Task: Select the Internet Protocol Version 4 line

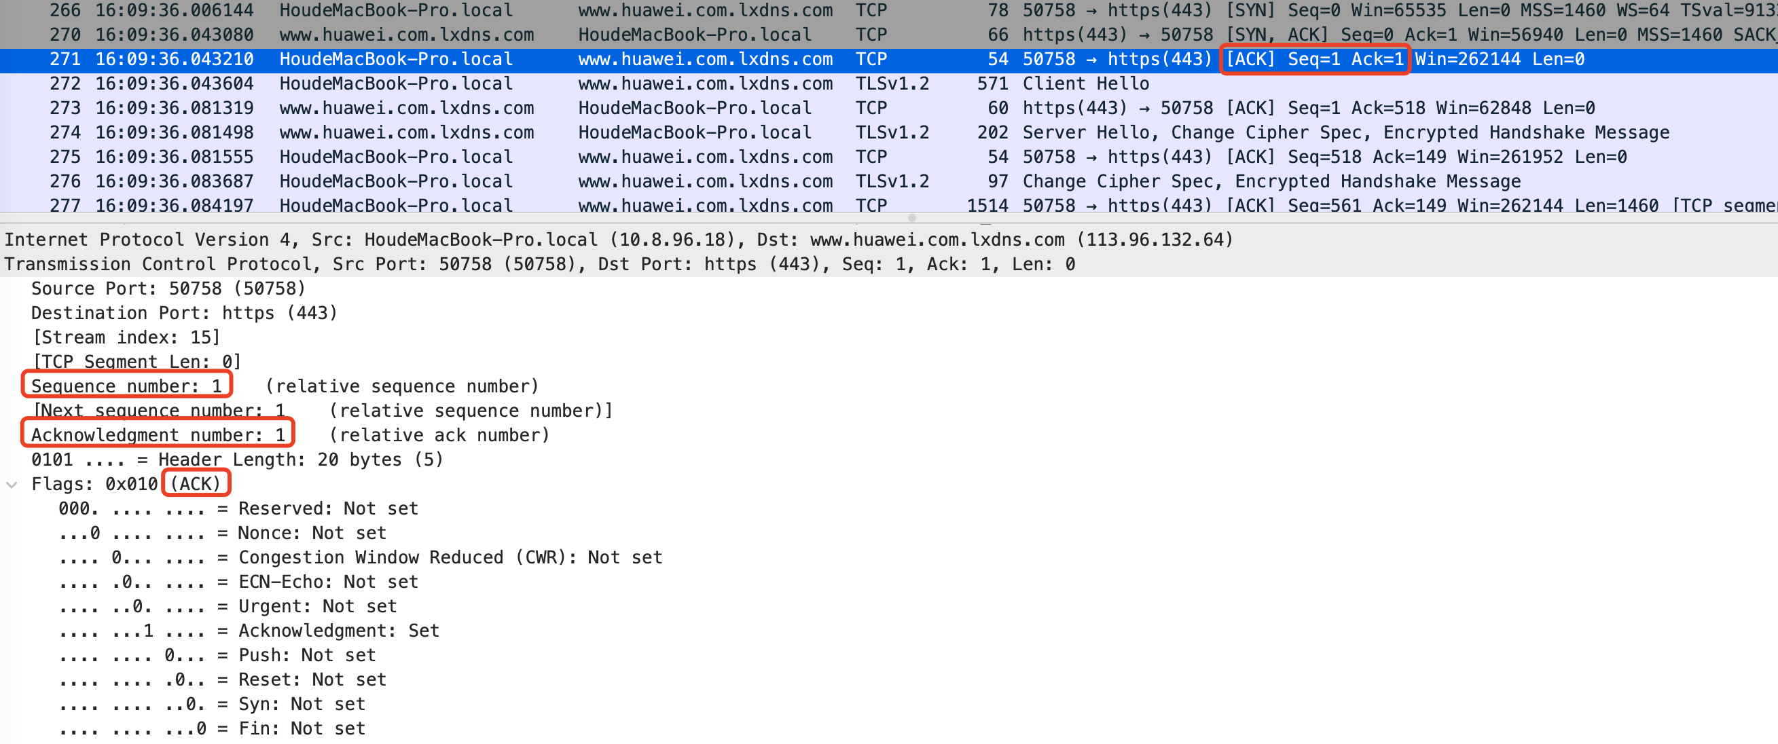Action: click(x=889, y=240)
